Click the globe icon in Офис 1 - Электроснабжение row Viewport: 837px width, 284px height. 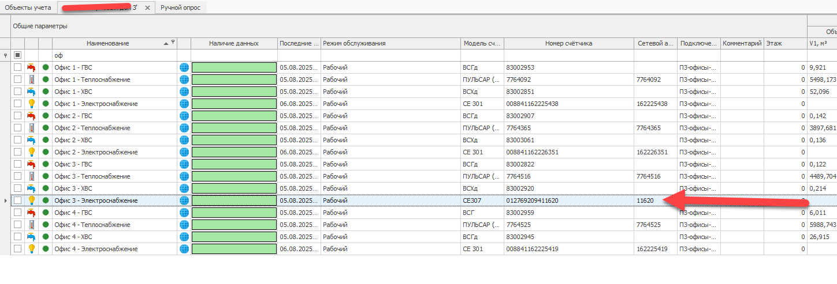click(x=184, y=104)
